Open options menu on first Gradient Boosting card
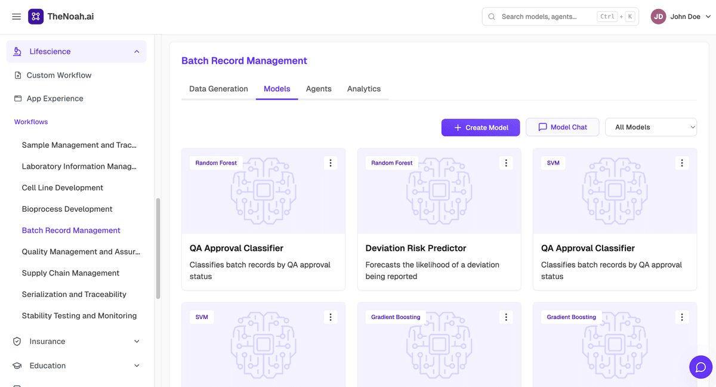Viewport: 716px width, 387px height. [x=506, y=317]
